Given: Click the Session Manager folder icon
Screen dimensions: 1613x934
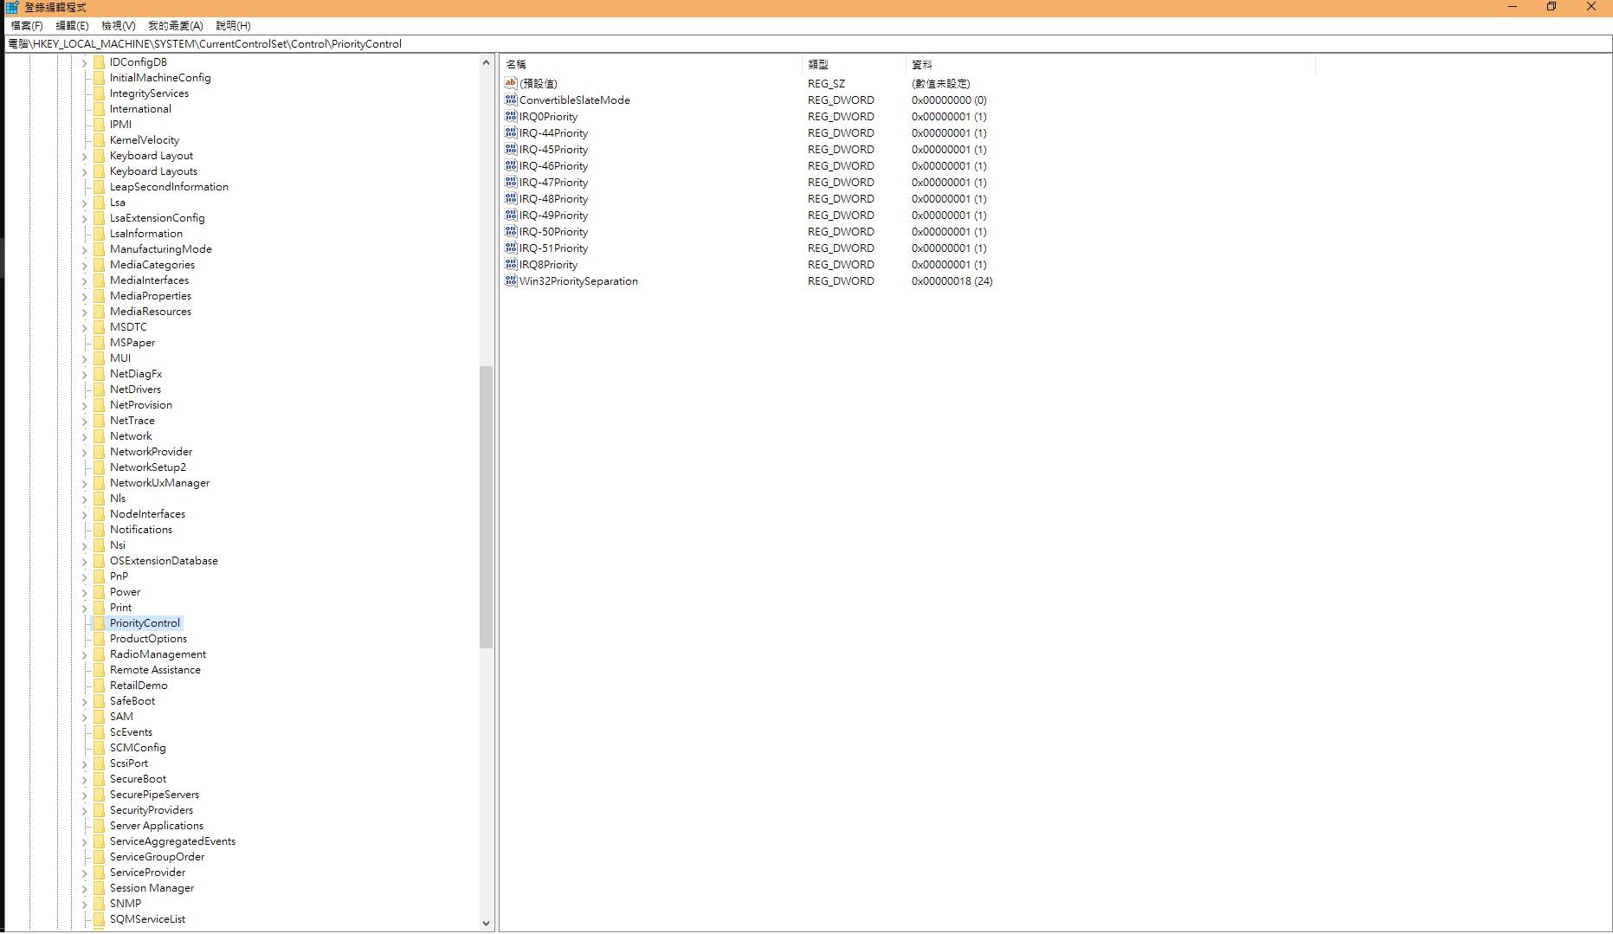Looking at the screenshot, I should pos(100,888).
